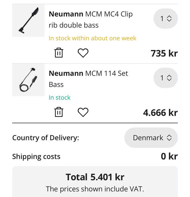Viewport: 190px width, 197px height.
Task: Click 'The prices shown include VAT' note
Action: pyautogui.click(x=95, y=189)
